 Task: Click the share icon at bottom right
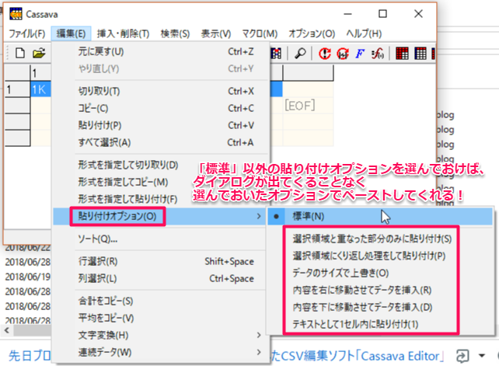point(462,355)
